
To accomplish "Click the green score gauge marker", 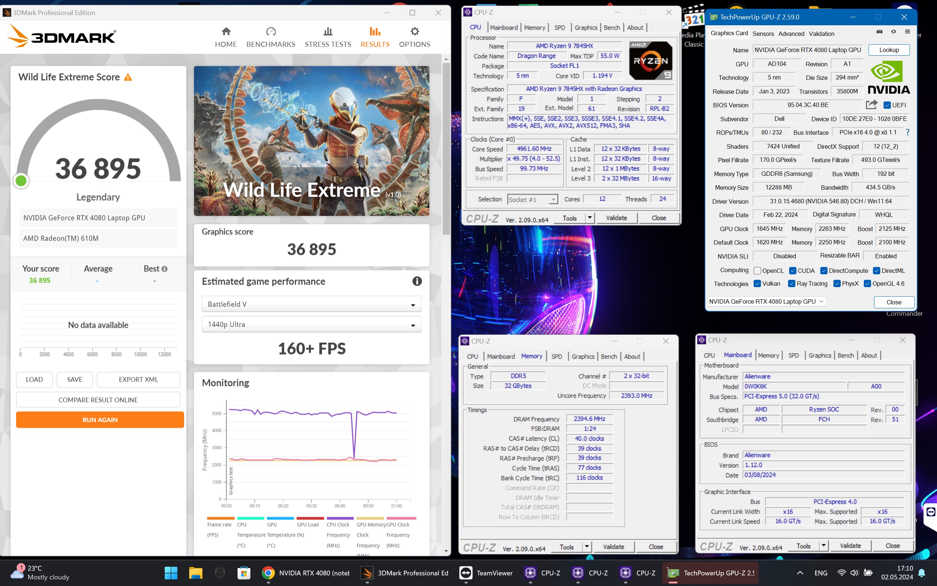I will point(21,181).
